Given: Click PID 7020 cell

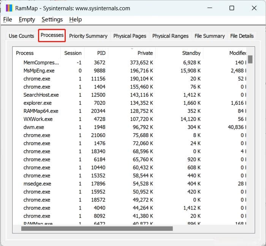Looking at the screenshot, I should point(100,103).
